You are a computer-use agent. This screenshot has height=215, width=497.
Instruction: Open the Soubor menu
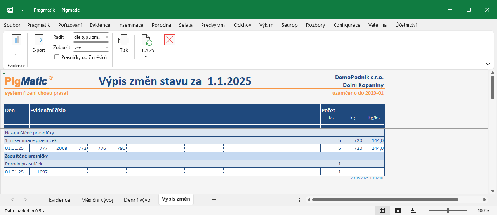pyautogui.click(x=12, y=25)
